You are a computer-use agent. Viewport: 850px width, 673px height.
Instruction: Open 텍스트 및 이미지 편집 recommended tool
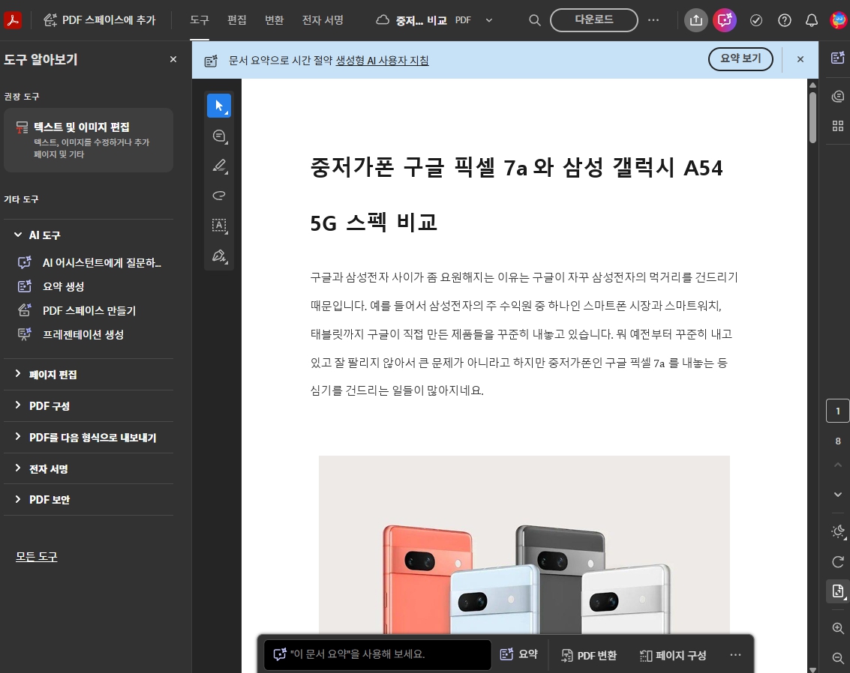pos(89,139)
